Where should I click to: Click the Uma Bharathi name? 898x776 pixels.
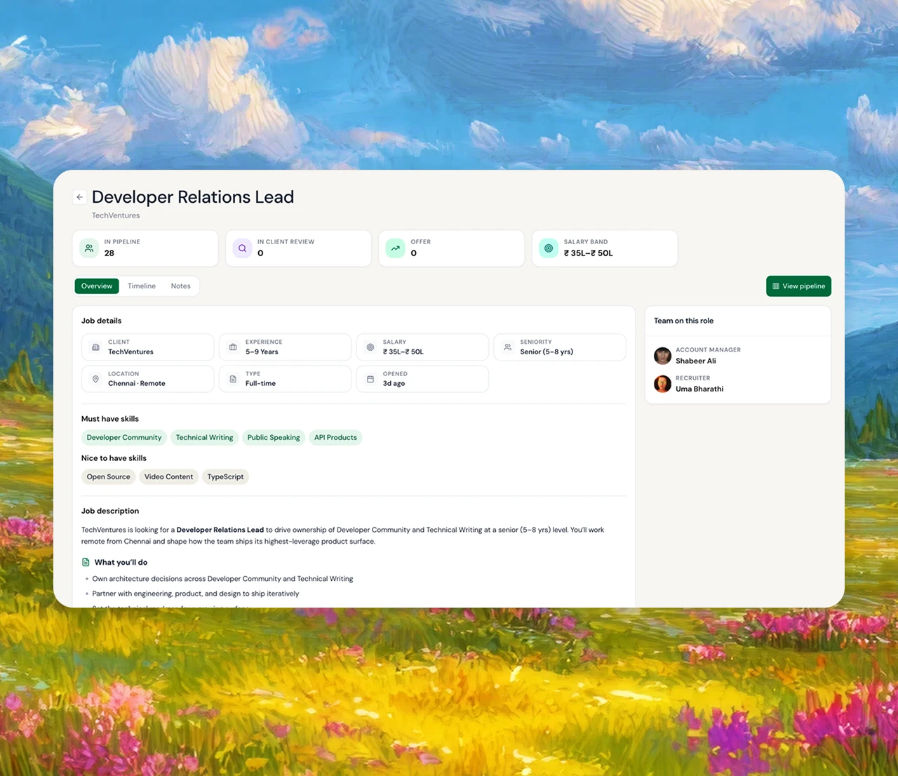coord(699,389)
